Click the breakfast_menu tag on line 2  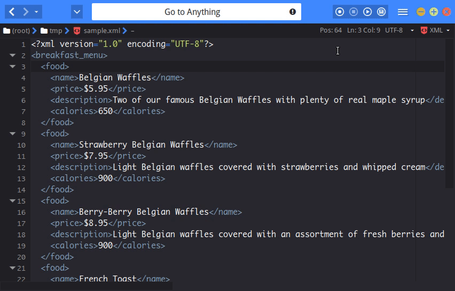point(69,55)
